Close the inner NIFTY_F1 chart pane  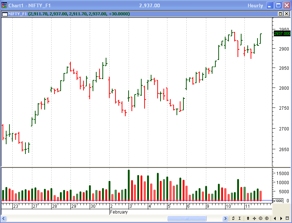[287, 14]
